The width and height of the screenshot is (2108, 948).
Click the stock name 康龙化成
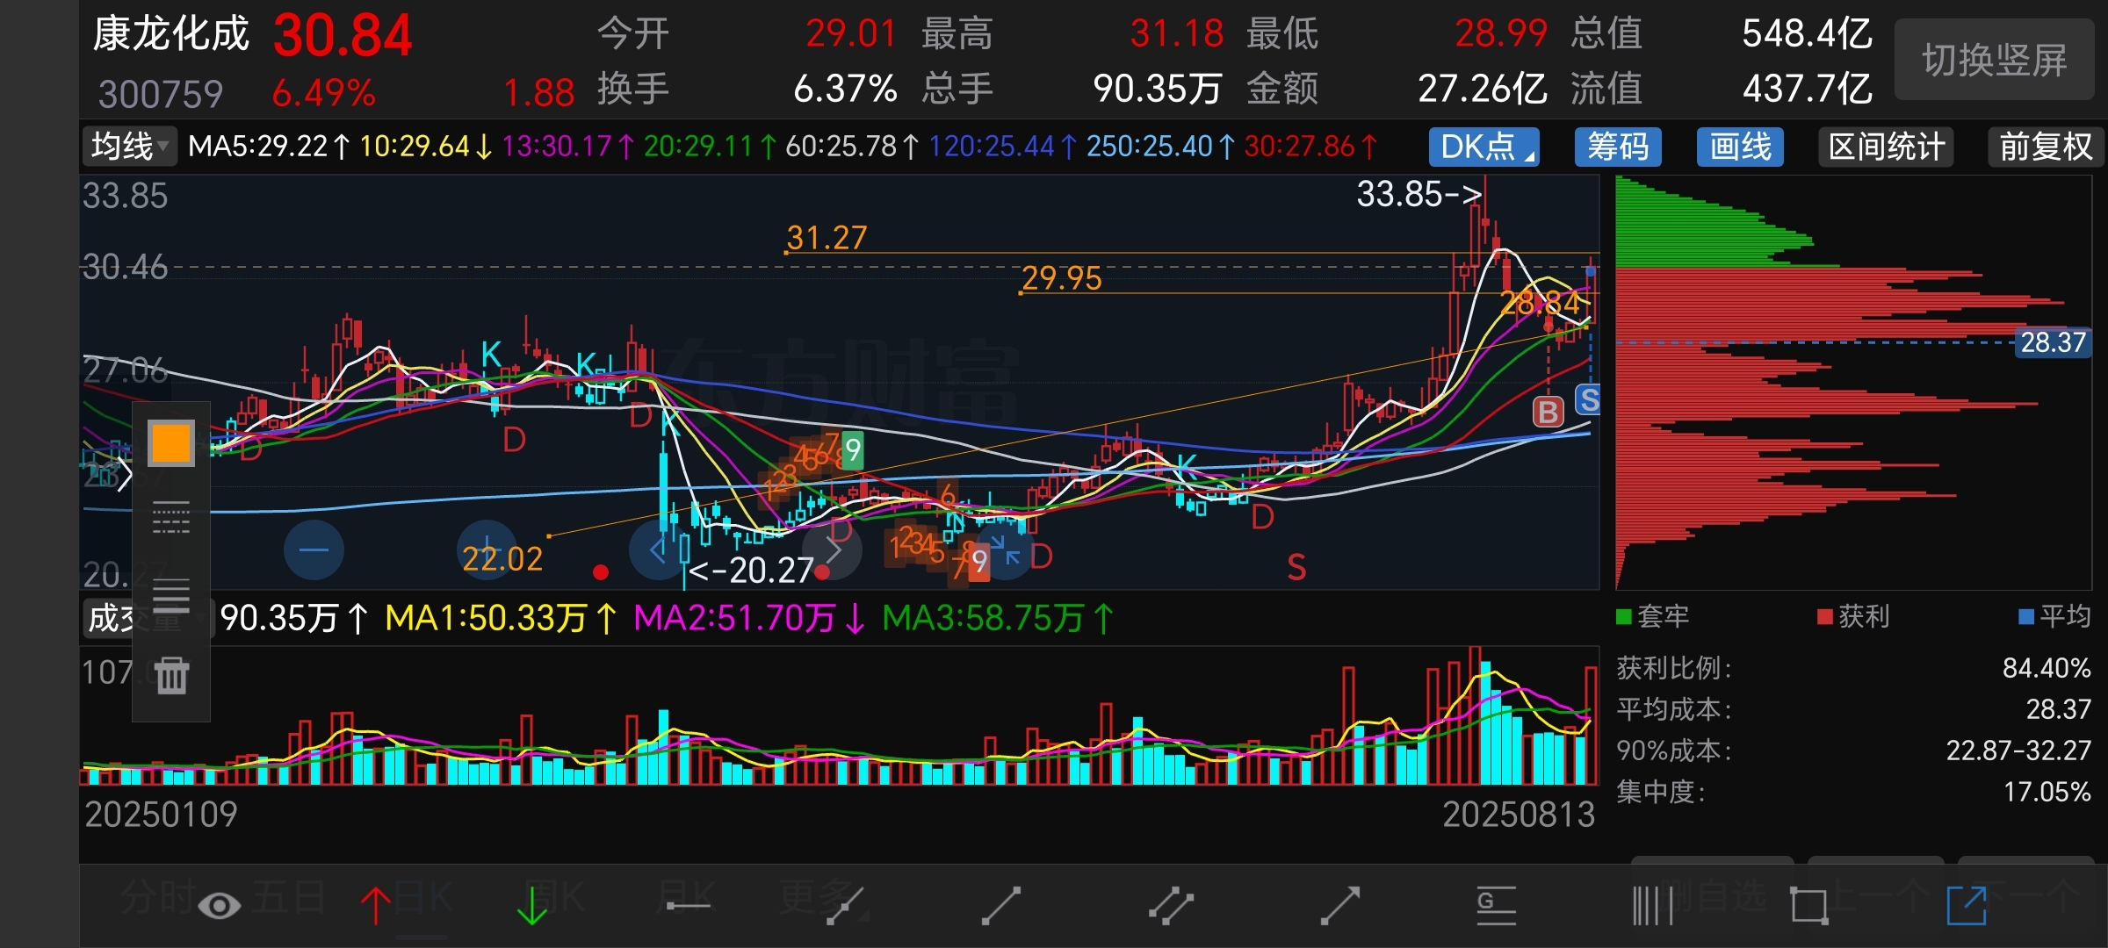[171, 34]
